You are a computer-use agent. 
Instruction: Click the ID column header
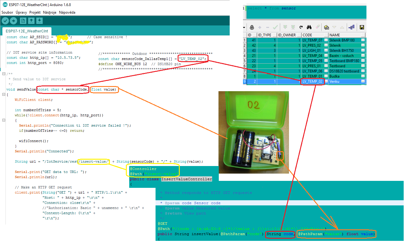[252, 35]
